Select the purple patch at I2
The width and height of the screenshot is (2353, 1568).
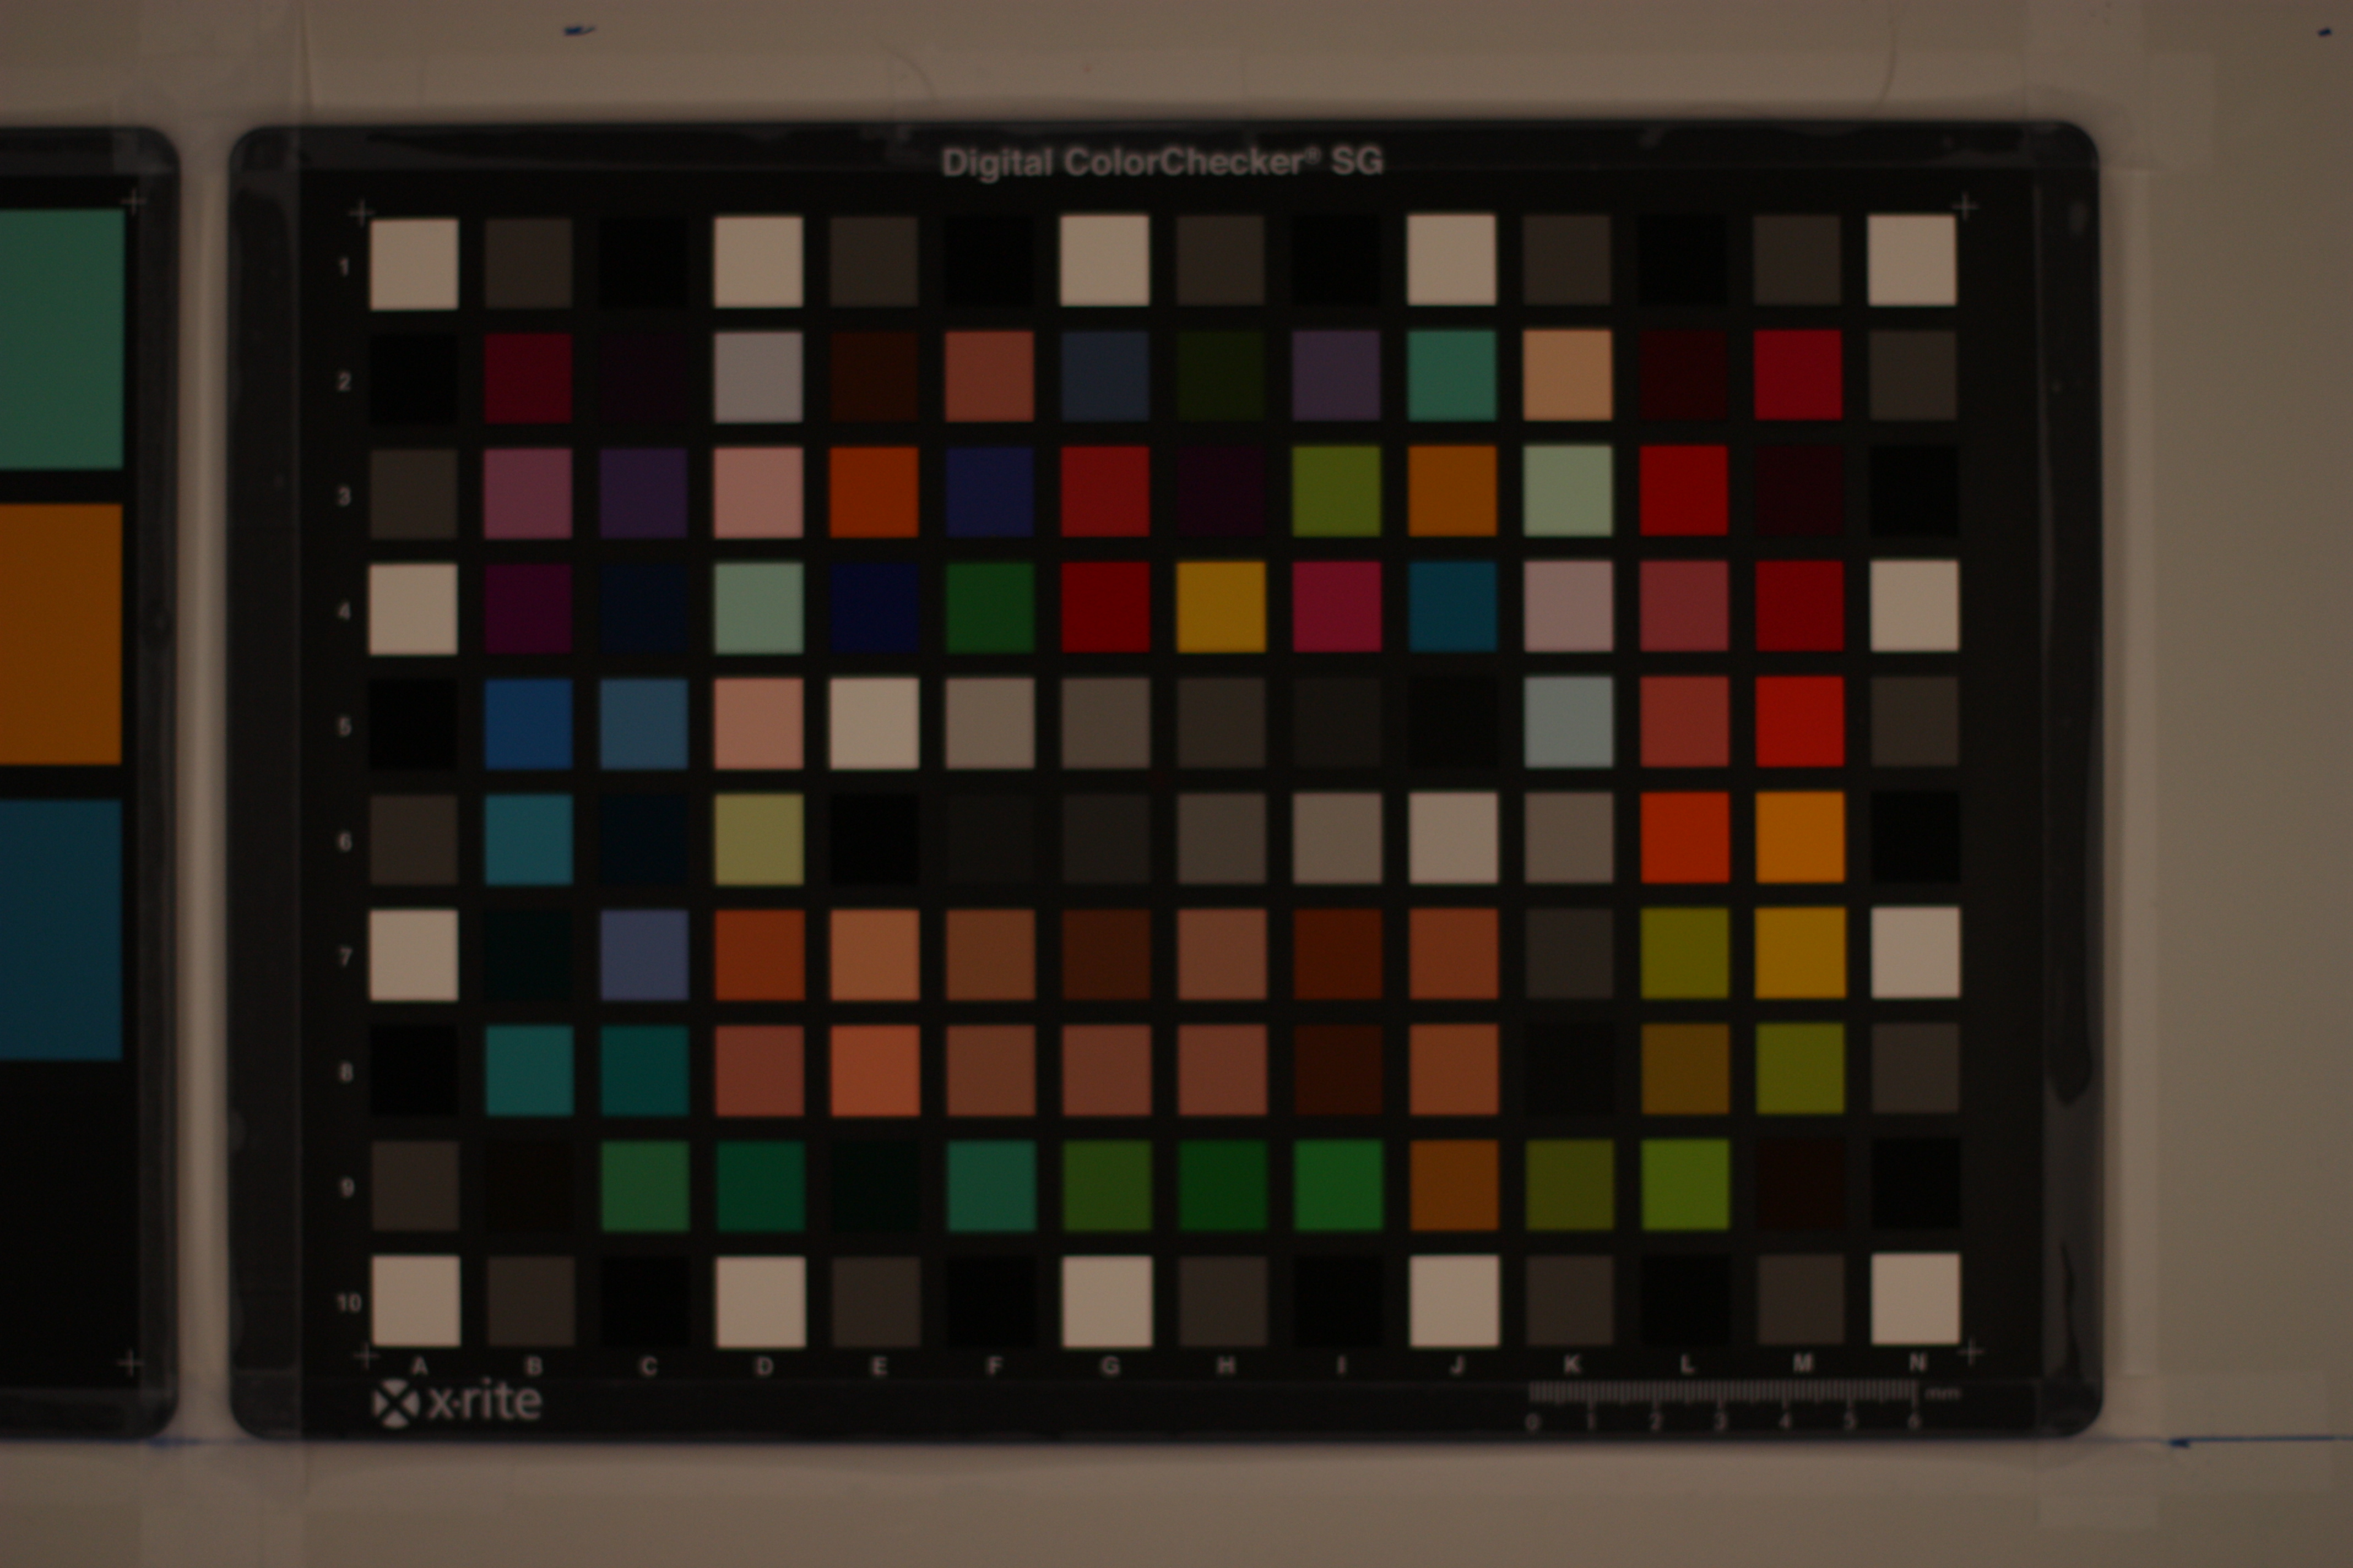tap(1337, 376)
